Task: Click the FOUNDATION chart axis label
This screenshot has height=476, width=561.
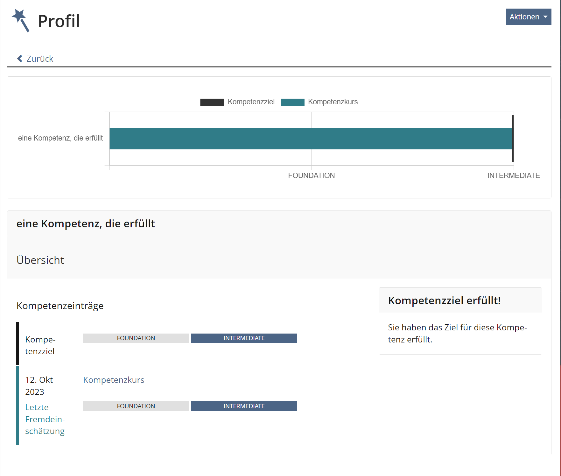Action: 311,176
